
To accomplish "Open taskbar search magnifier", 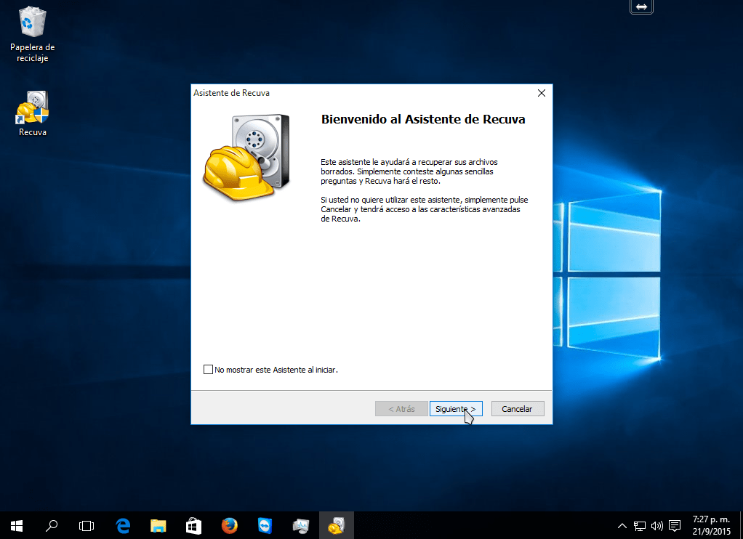I will pos(51,526).
